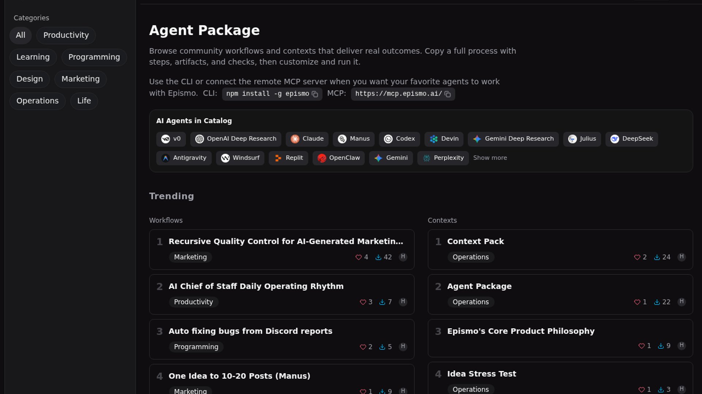
Task: Click Gemini Deep Research agent chip
Action: (x=513, y=139)
